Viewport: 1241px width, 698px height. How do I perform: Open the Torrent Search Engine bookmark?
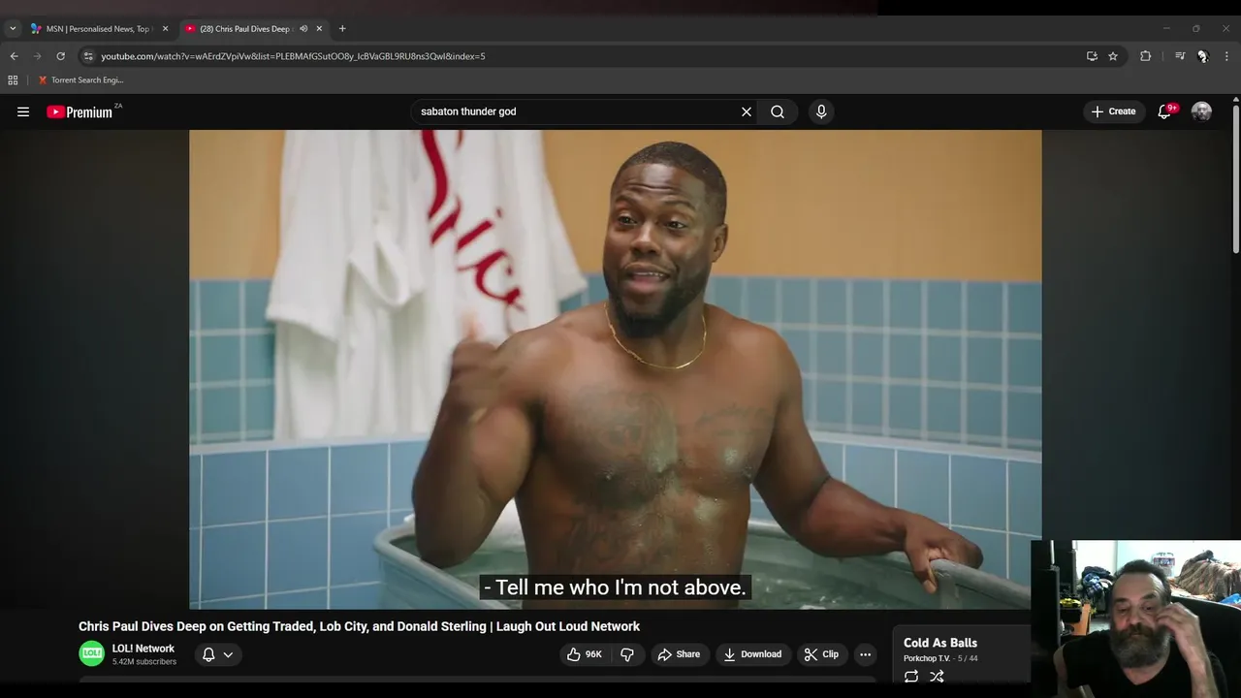click(80, 80)
